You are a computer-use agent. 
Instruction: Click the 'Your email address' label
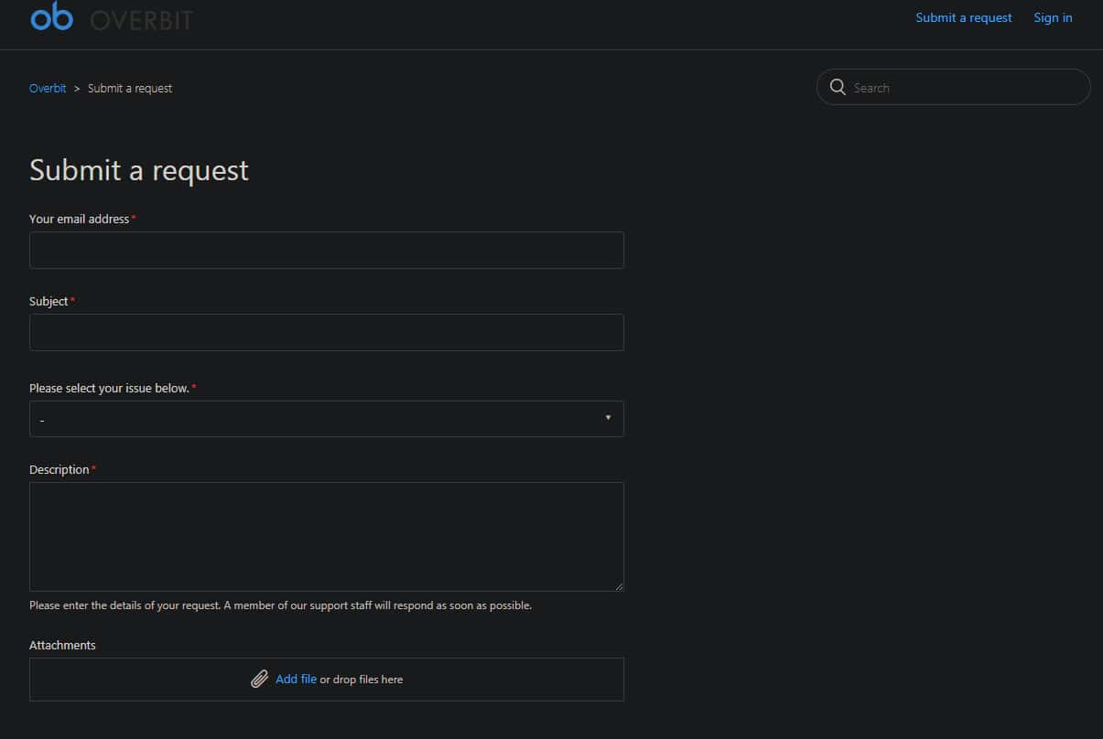point(79,219)
